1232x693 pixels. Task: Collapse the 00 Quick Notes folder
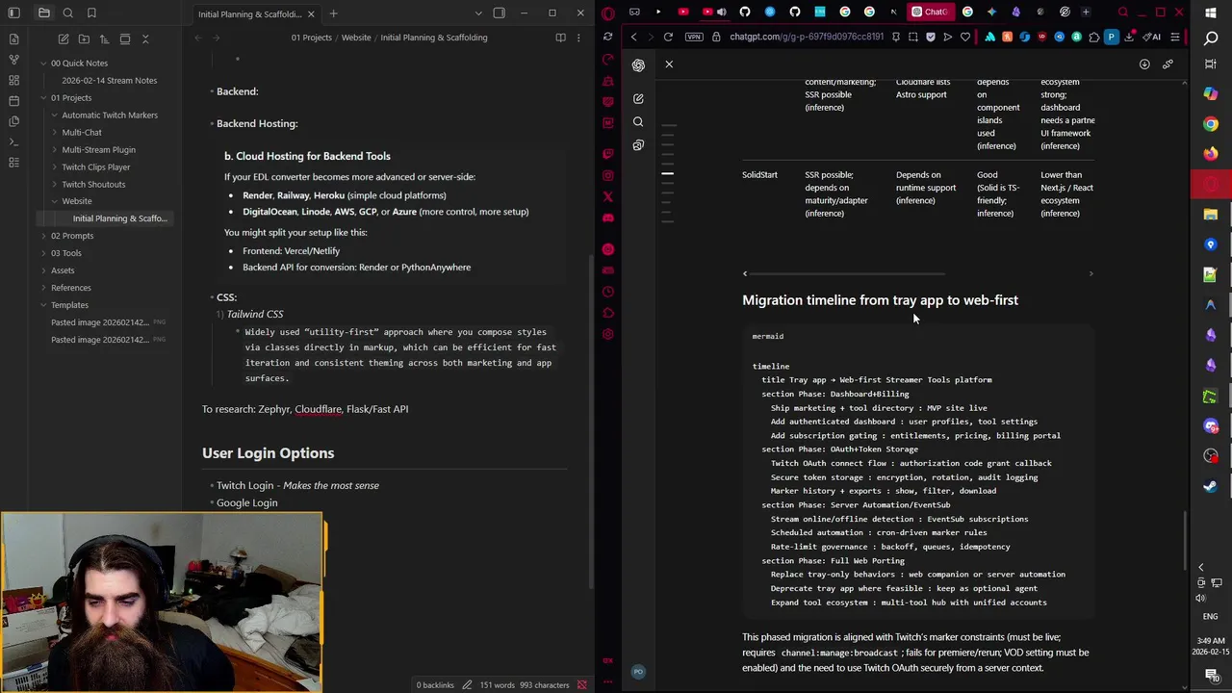coord(43,63)
